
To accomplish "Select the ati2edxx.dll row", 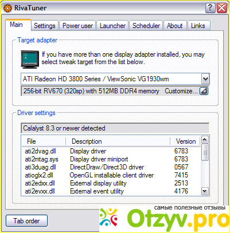I will [111, 183].
